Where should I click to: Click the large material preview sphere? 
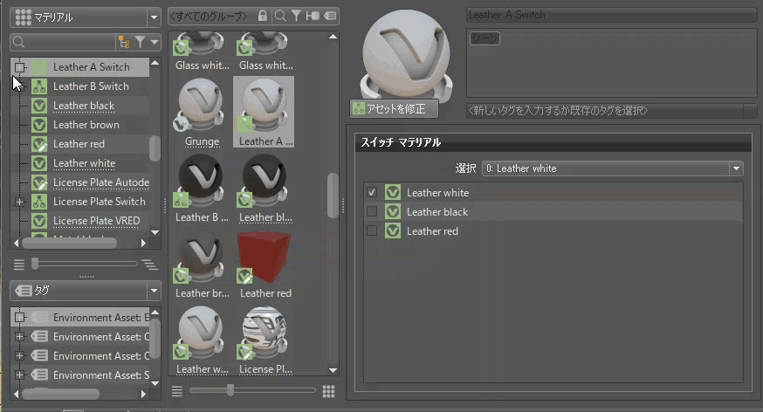(406, 52)
